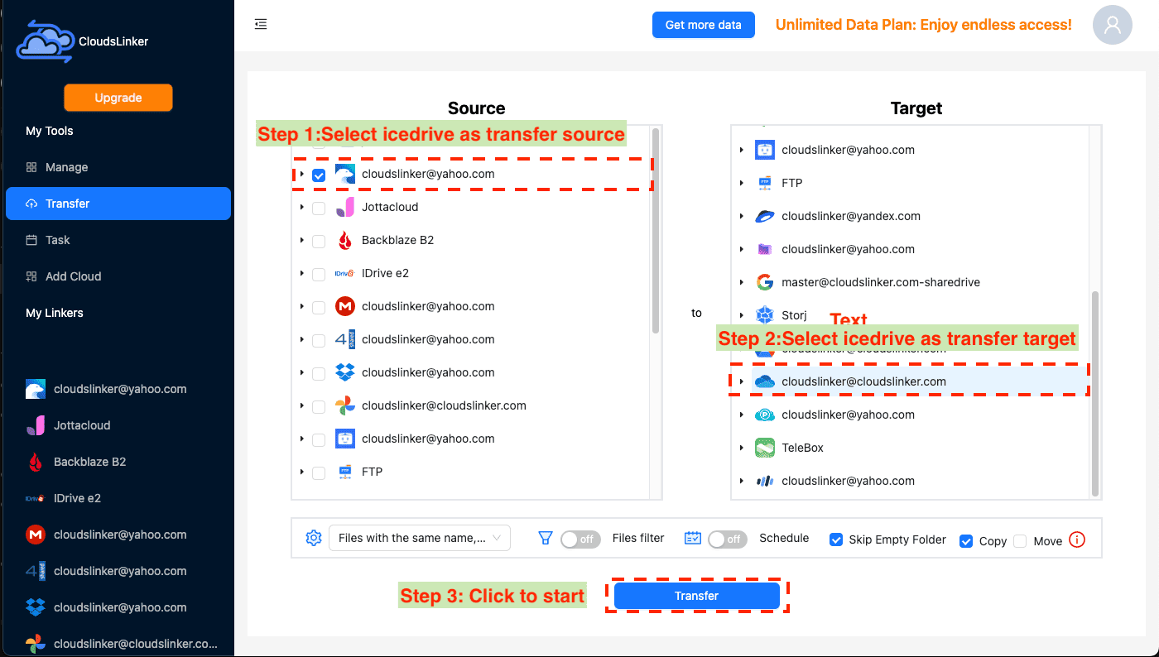Image resolution: width=1159 pixels, height=657 pixels.
Task: Uncheck the Copy option
Action: 966,540
